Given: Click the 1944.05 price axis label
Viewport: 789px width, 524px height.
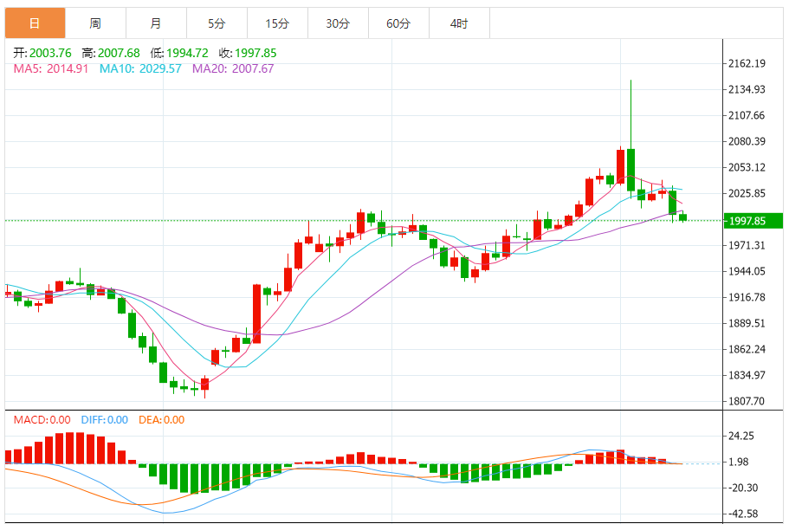Looking at the screenshot, I should 747,272.
